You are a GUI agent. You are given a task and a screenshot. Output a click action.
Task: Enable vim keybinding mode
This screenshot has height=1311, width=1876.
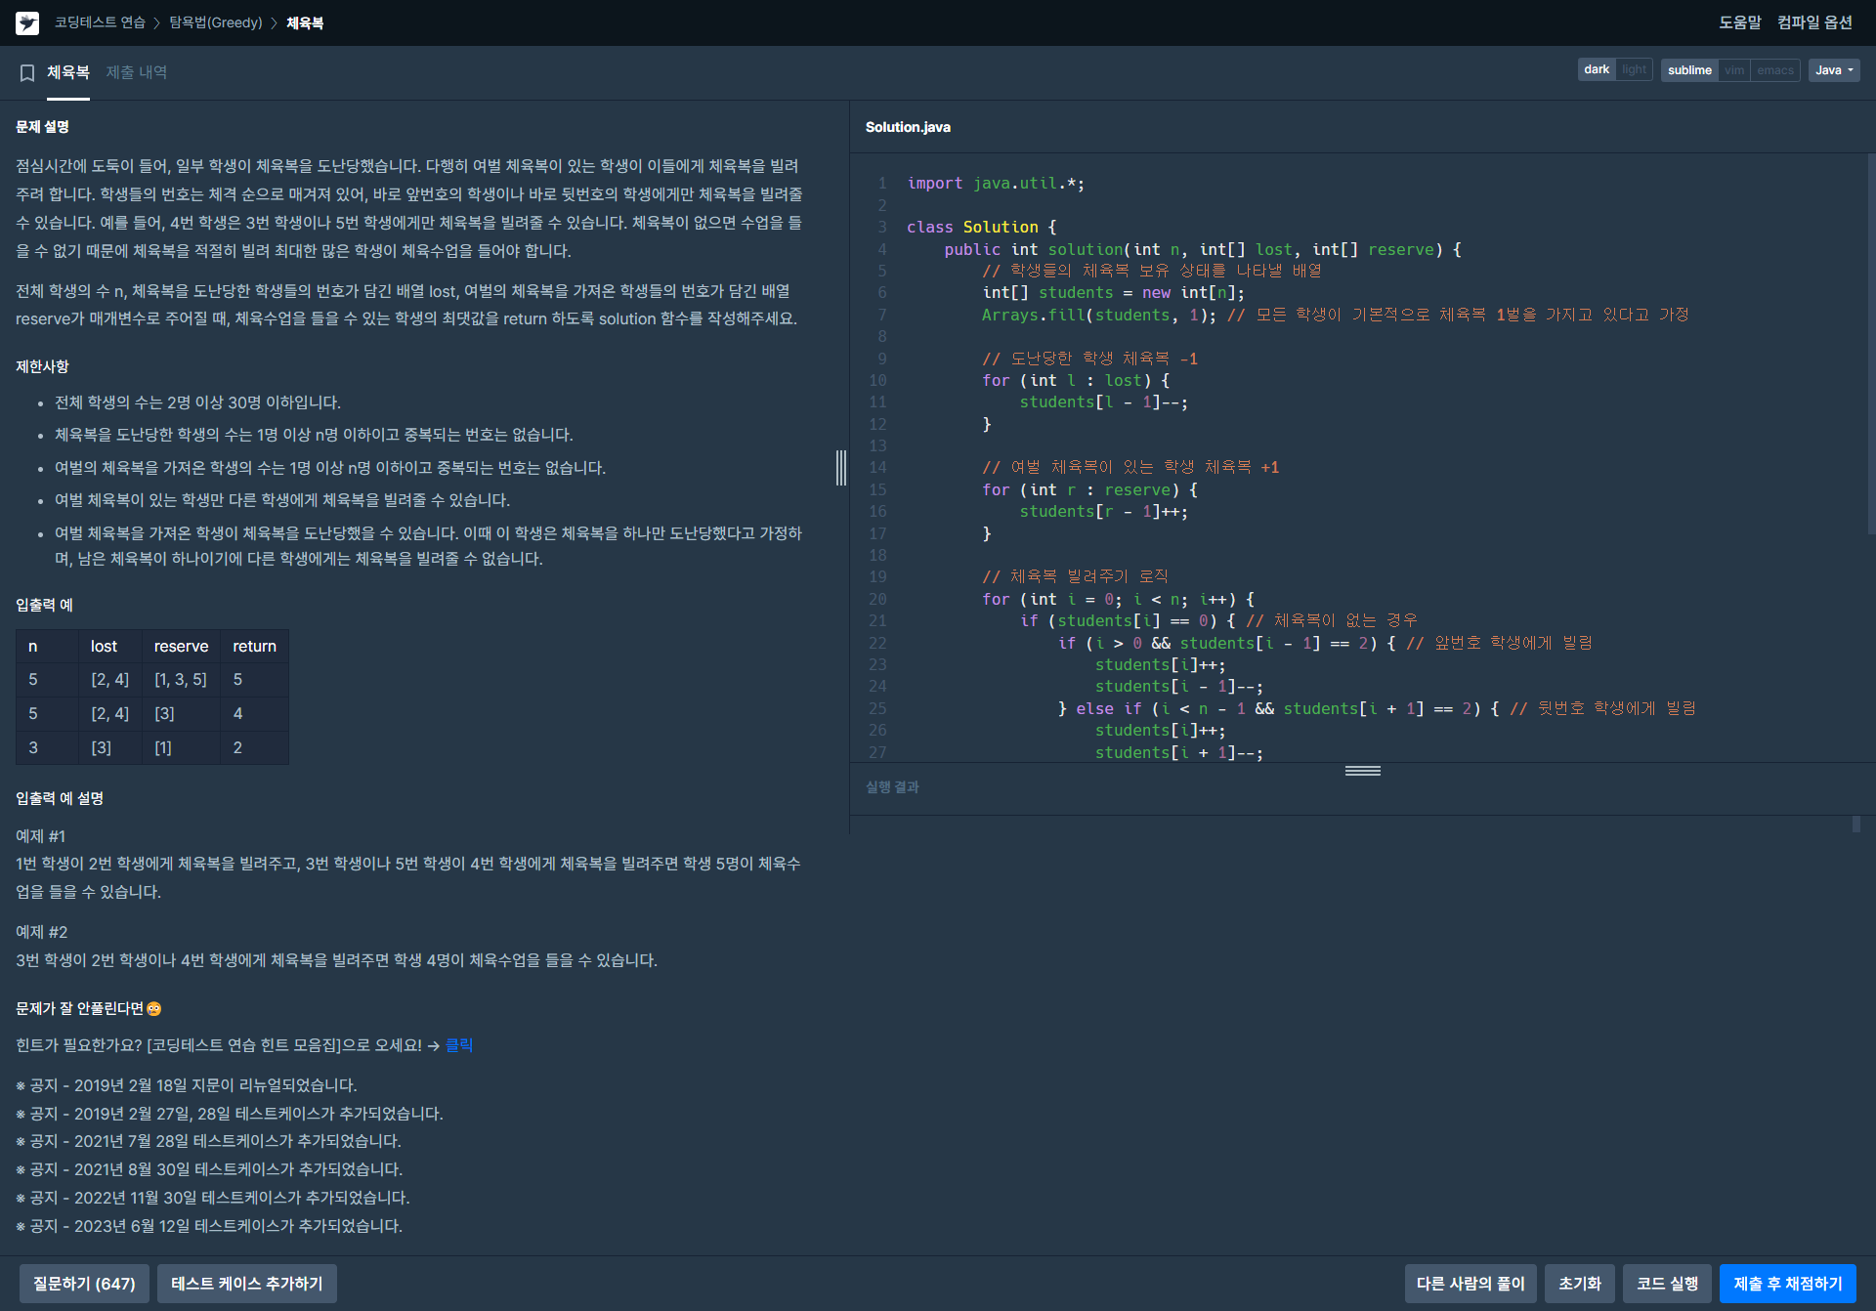tap(1734, 70)
